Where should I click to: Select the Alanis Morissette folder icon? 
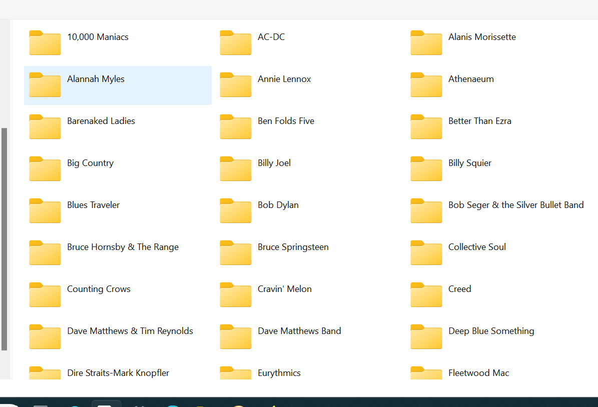pyautogui.click(x=426, y=42)
